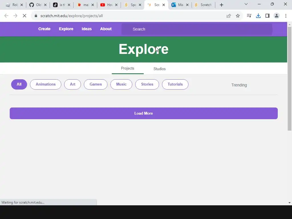Open Ideas in the Scratch navbar
Image resolution: width=292 pixels, height=219 pixels.
[87, 29]
